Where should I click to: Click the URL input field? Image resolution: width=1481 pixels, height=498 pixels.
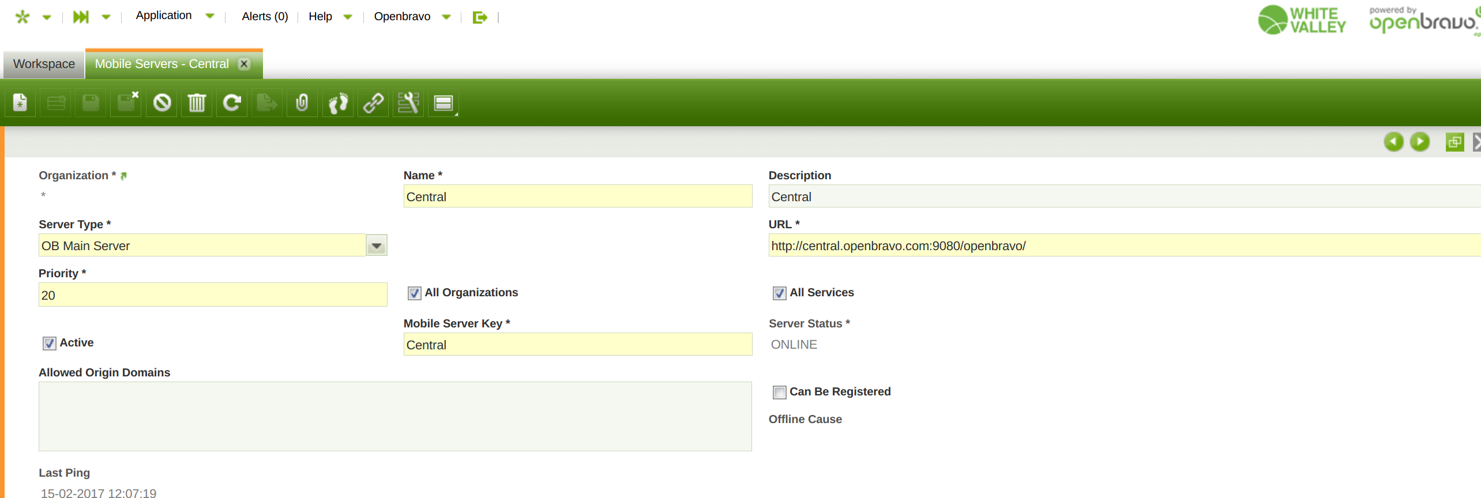click(1125, 246)
